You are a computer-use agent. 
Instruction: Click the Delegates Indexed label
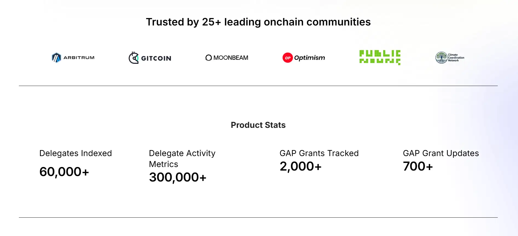coord(76,153)
